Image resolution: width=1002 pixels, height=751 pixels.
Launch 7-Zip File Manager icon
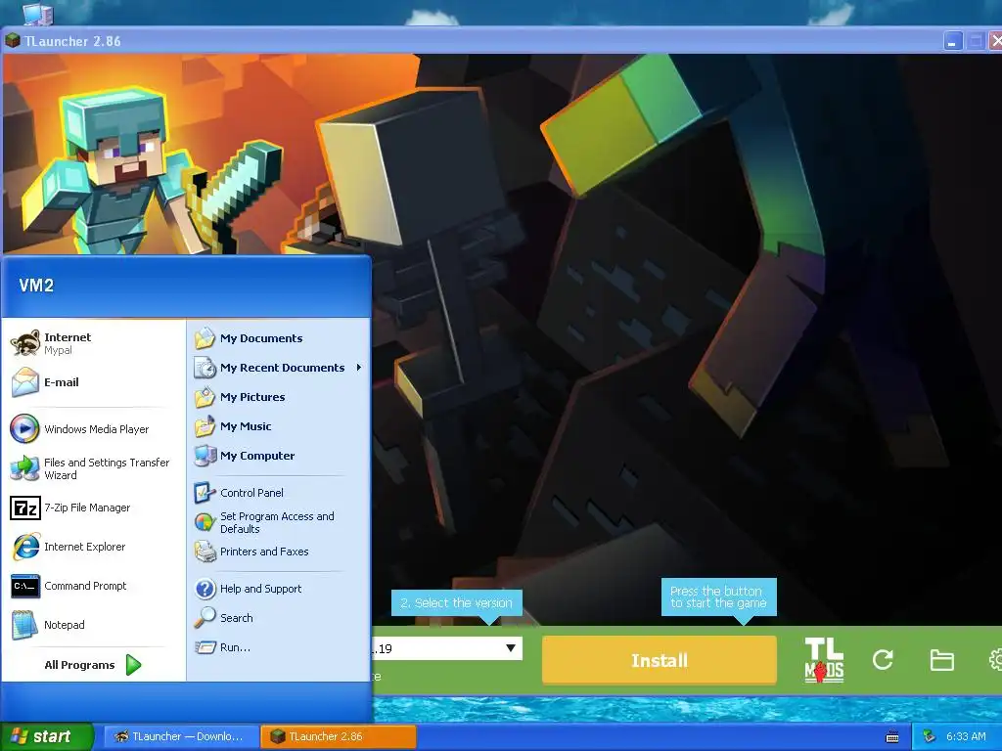[24, 508]
